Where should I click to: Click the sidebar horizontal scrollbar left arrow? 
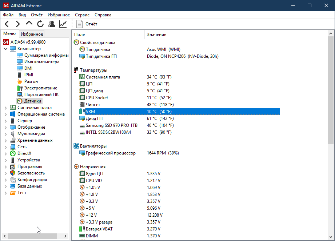click(5, 236)
